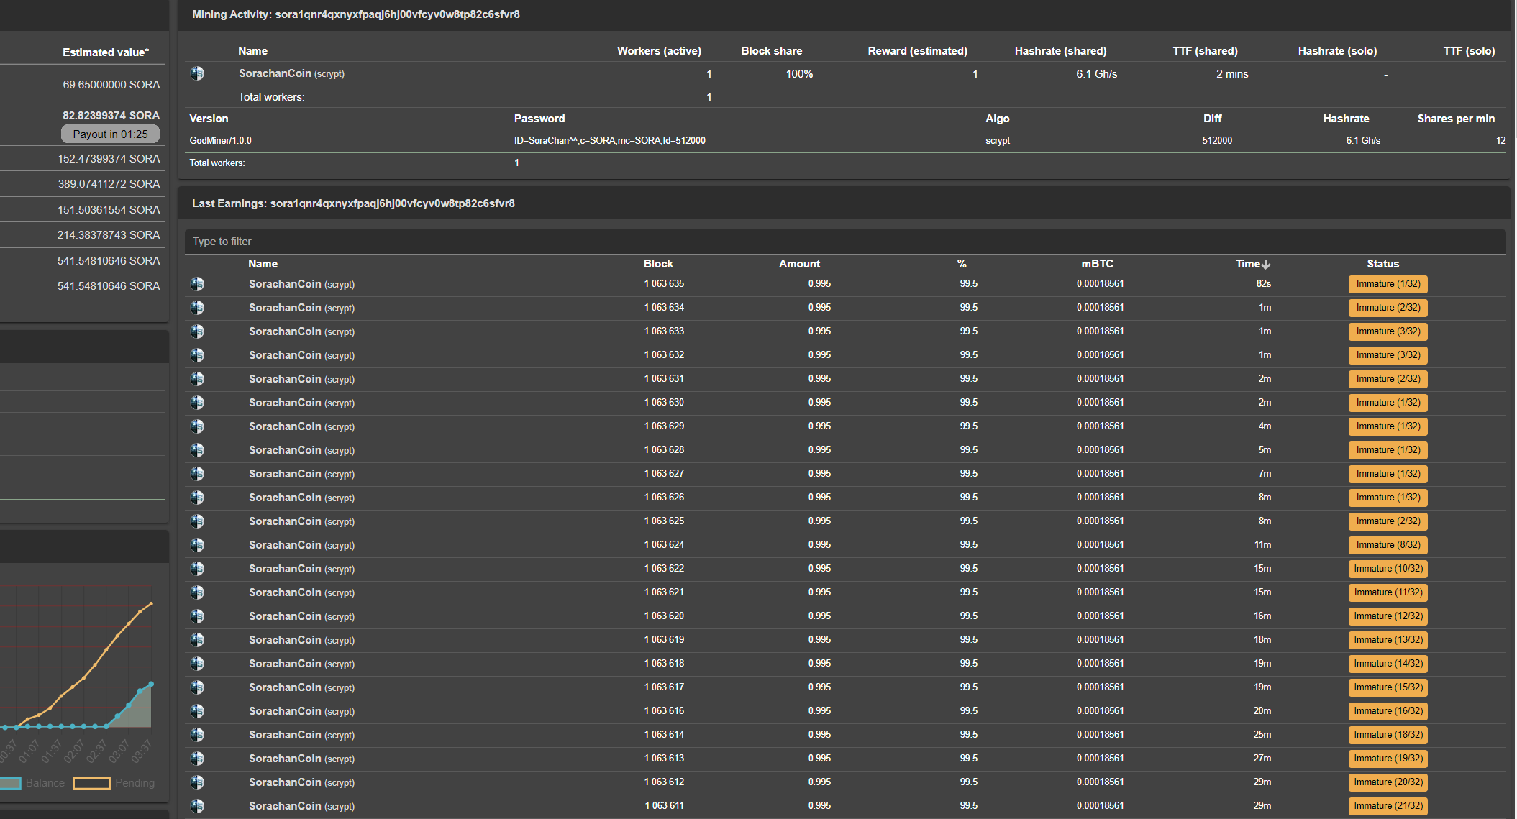
Task: Click the coin icon for block 1 063 632
Action: [197, 355]
